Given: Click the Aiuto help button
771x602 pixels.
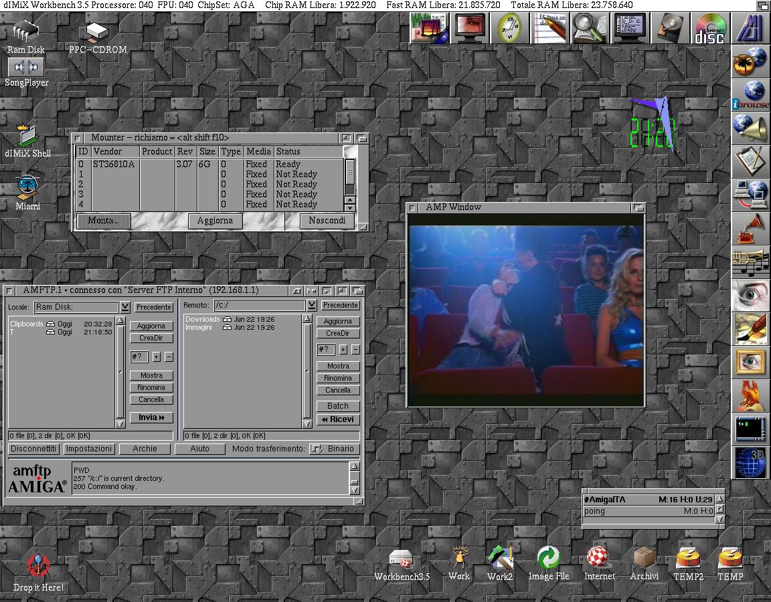Looking at the screenshot, I should (199, 449).
